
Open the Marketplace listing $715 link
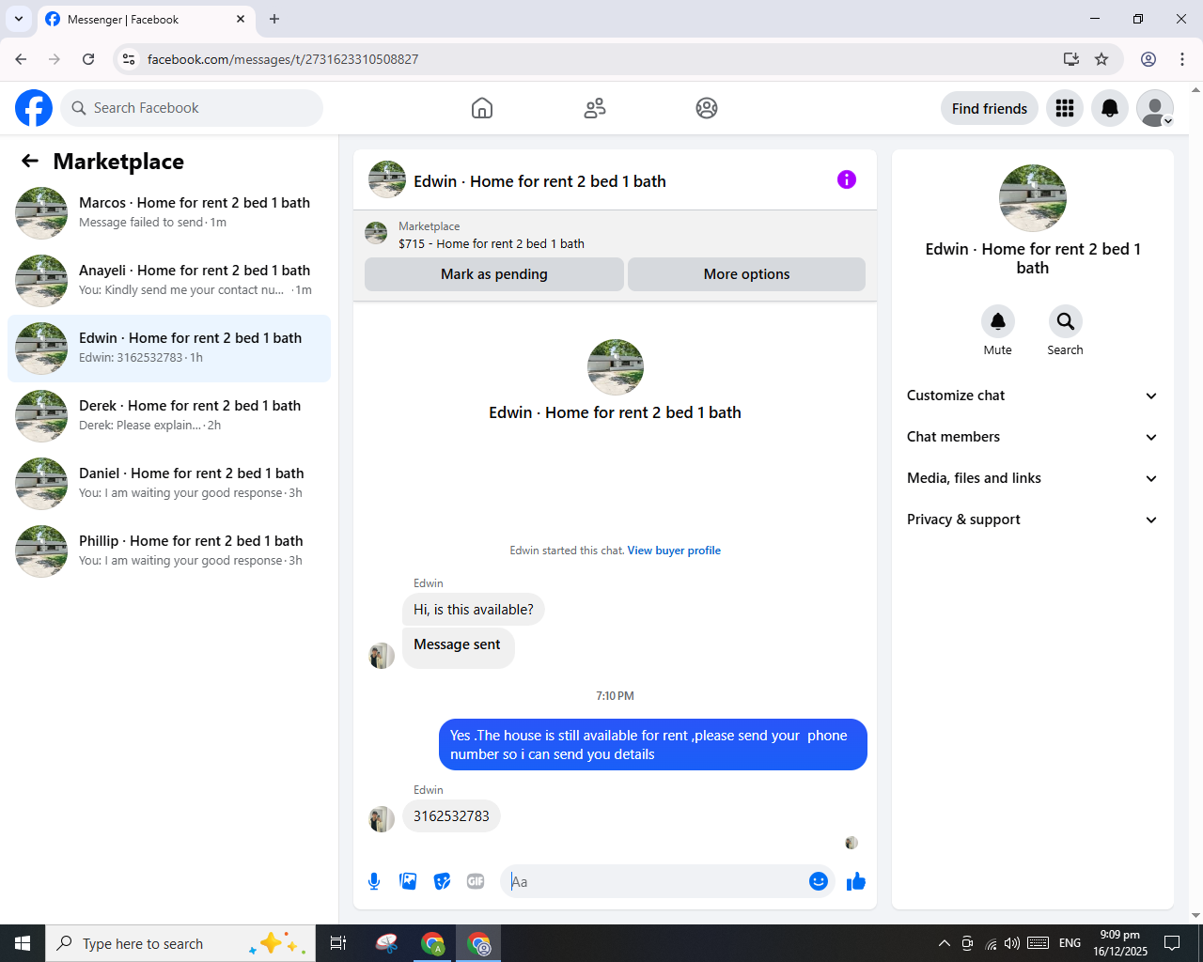[492, 243]
